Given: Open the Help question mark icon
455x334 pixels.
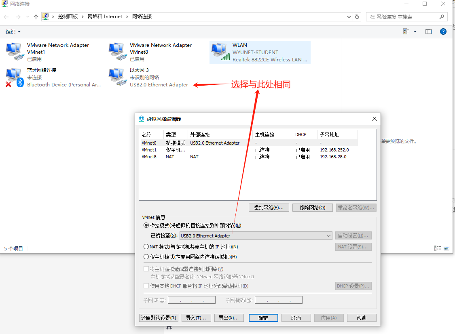Looking at the screenshot, I should [443, 32].
